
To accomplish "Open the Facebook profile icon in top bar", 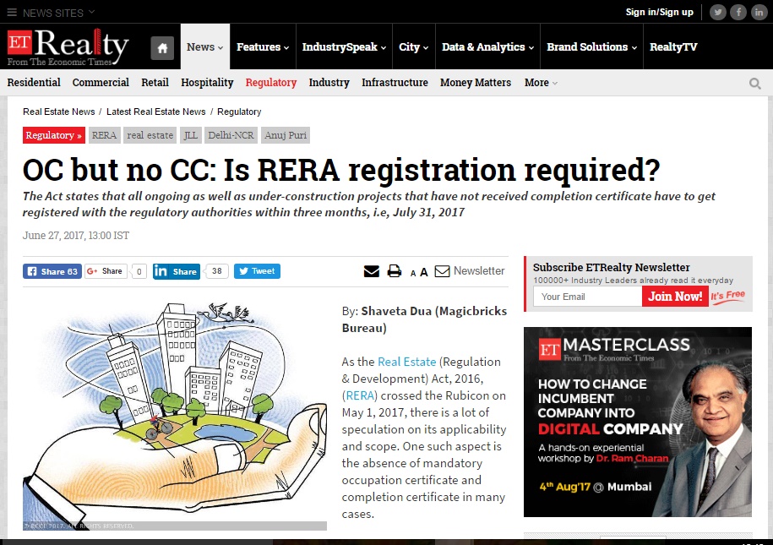I will click(738, 13).
